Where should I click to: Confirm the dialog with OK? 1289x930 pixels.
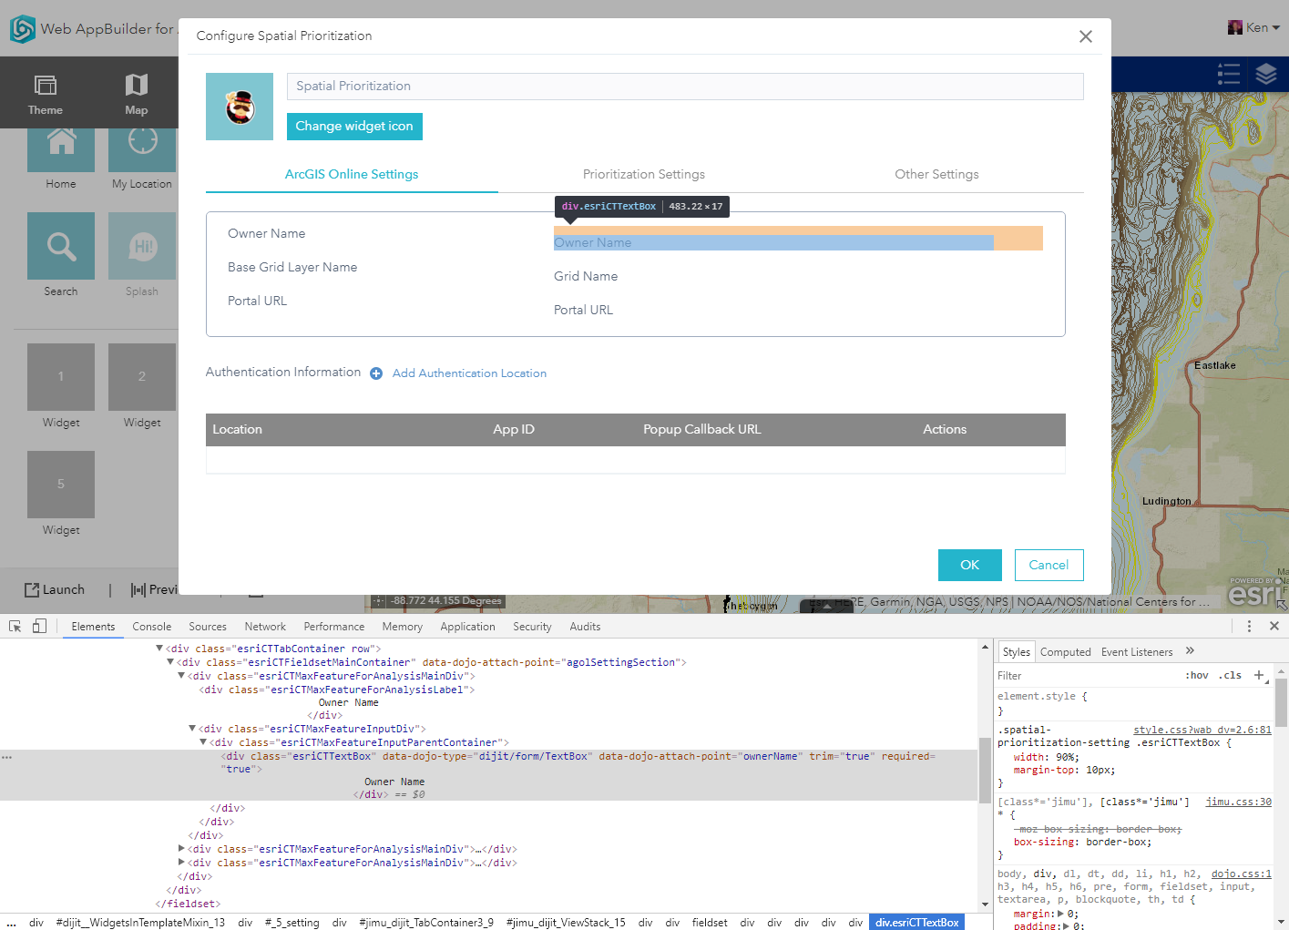[970, 565]
